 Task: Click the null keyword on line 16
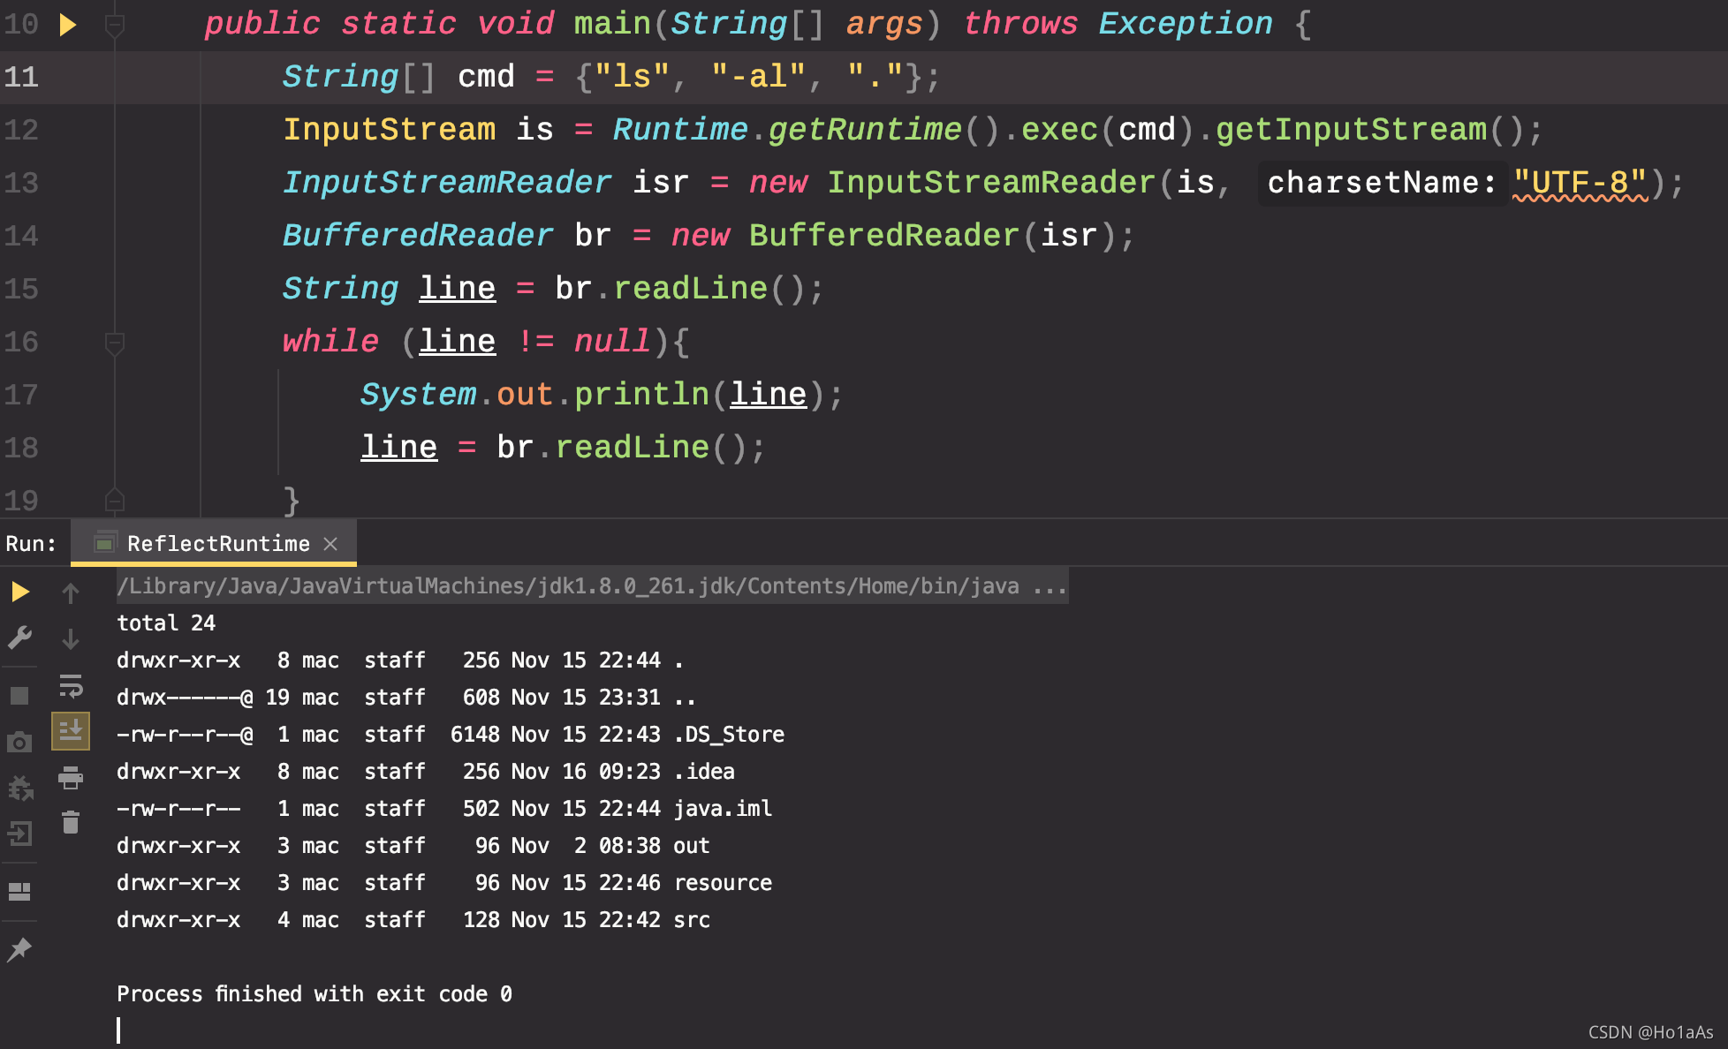click(612, 342)
